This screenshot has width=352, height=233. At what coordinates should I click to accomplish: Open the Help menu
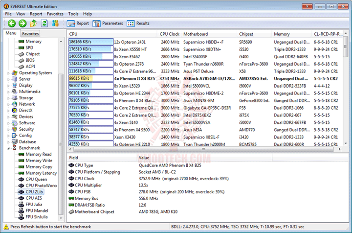pyautogui.click(x=88, y=14)
